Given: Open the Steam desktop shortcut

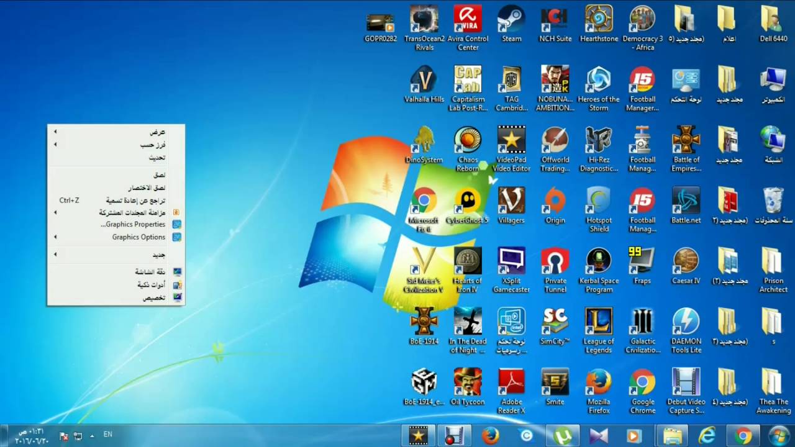Looking at the screenshot, I should 511,24.
